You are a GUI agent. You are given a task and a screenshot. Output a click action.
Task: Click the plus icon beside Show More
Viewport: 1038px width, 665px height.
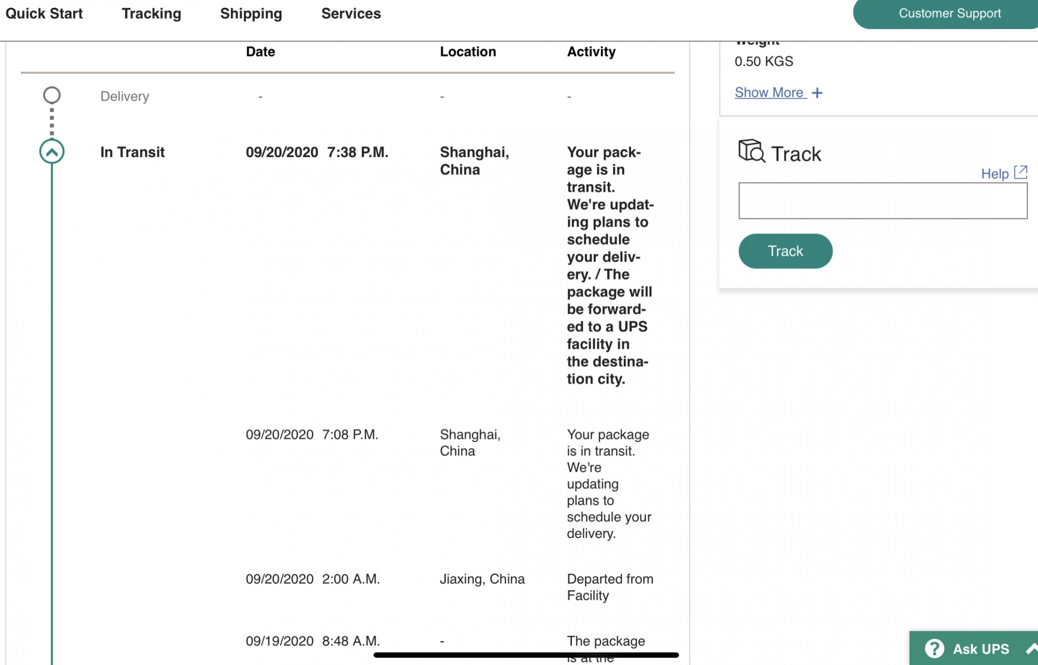pyautogui.click(x=817, y=93)
